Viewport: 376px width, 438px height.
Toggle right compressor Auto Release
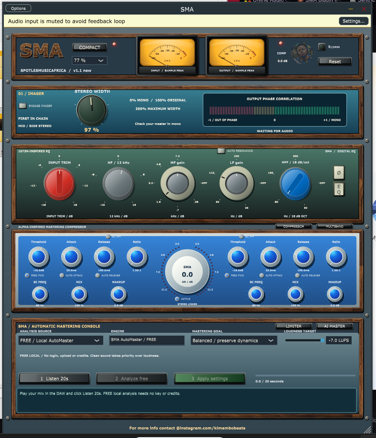click(297, 275)
